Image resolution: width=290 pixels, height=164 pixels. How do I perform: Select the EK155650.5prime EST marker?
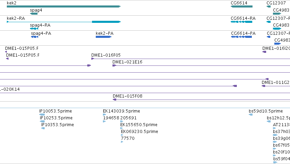click(122, 128)
